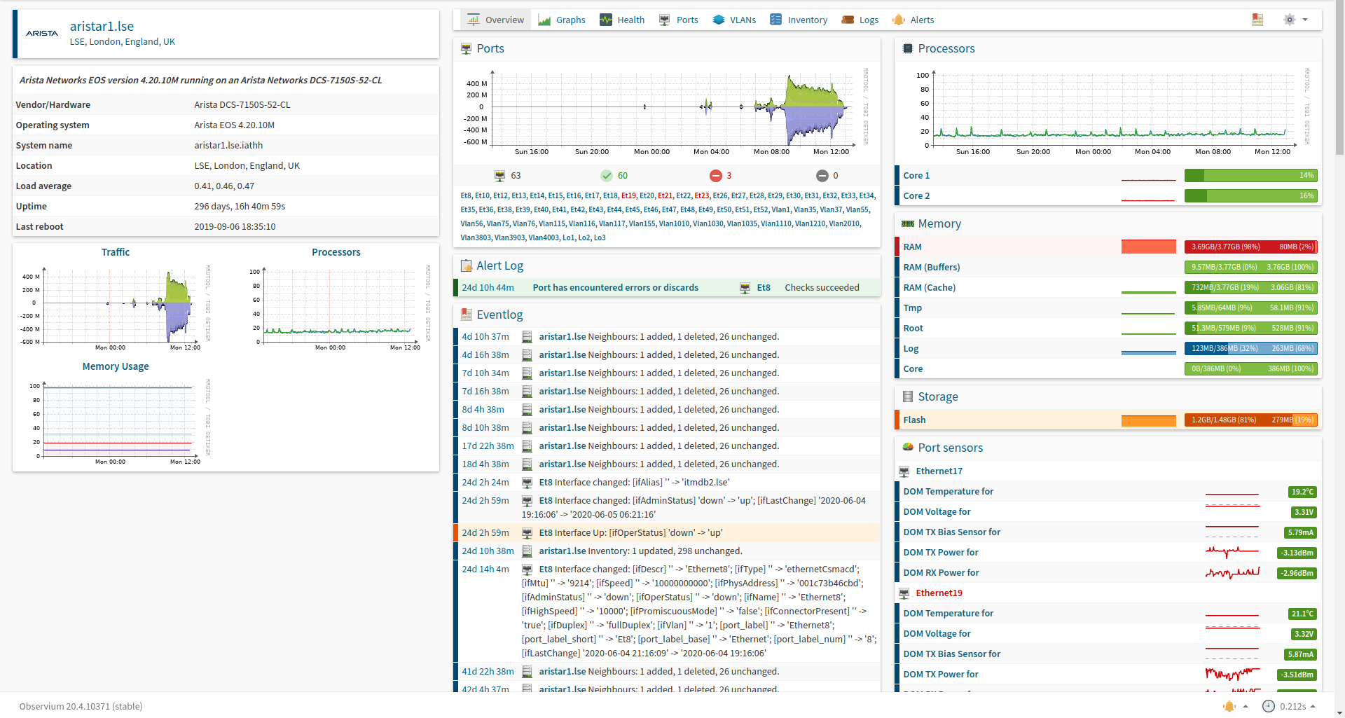Open the Alerts tab

click(x=913, y=20)
